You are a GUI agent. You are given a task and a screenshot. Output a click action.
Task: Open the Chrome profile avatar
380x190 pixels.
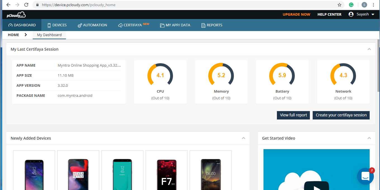tap(364, 5)
